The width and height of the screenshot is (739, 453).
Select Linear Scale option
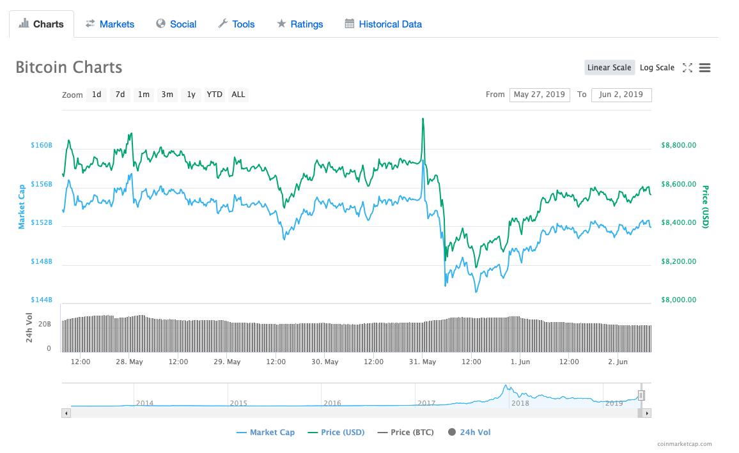pos(609,68)
